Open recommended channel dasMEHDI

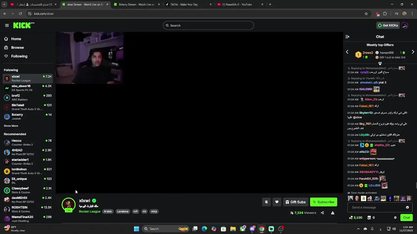[x=28, y=200]
